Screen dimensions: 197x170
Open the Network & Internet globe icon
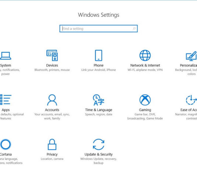[145, 55]
